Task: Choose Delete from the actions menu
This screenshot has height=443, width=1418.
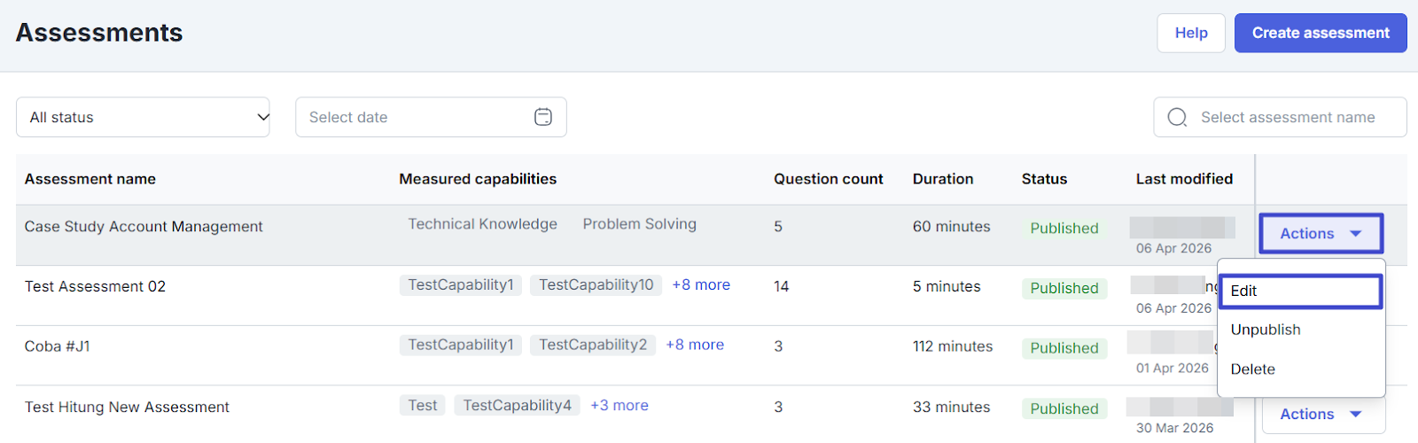Action: (x=1252, y=369)
